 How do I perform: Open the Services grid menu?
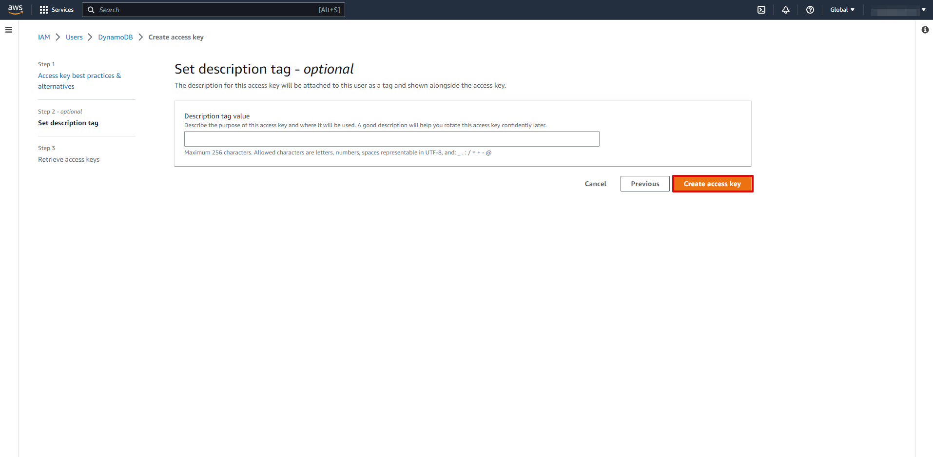click(x=57, y=10)
